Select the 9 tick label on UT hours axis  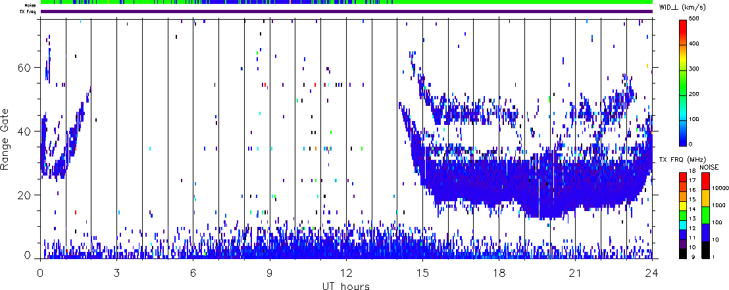(270, 273)
